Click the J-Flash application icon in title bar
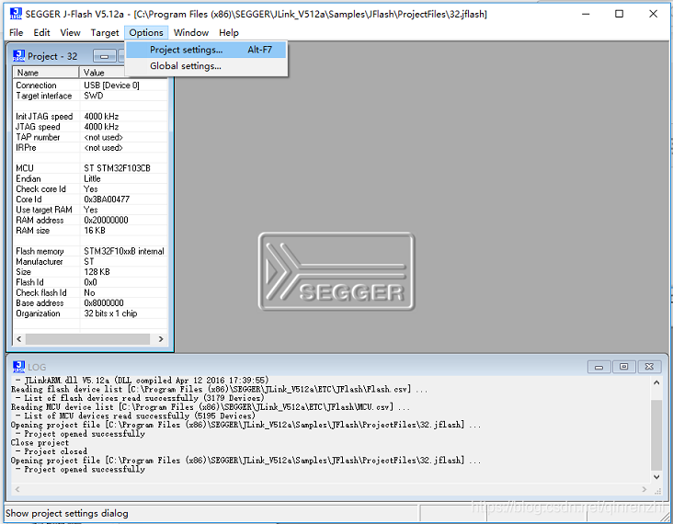Viewport: 673px width, 524px height. 16,14
